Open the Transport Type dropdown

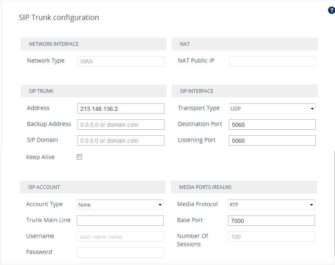pos(272,108)
